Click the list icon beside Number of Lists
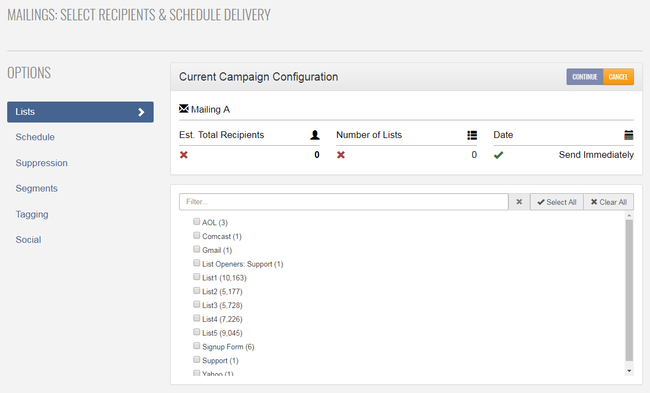650x393 pixels. [x=472, y=135]
